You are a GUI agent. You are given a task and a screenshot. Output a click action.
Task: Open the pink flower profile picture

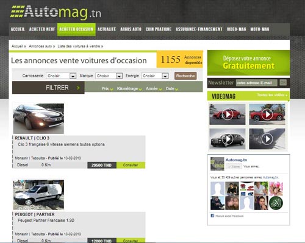pos(276,189)
